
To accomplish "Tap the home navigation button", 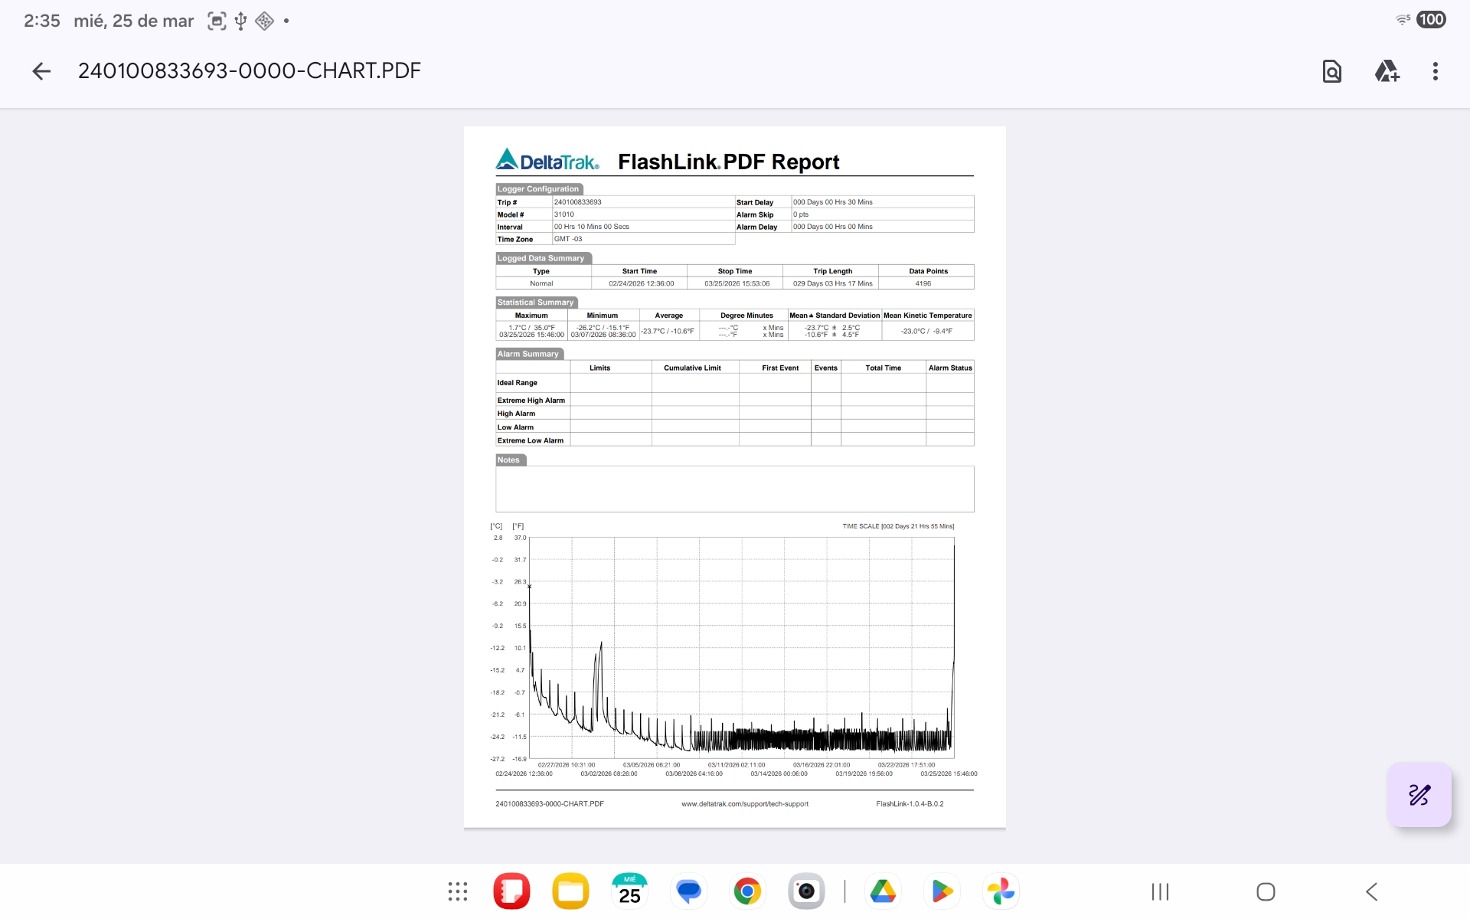I will [x=1266, y=891].
